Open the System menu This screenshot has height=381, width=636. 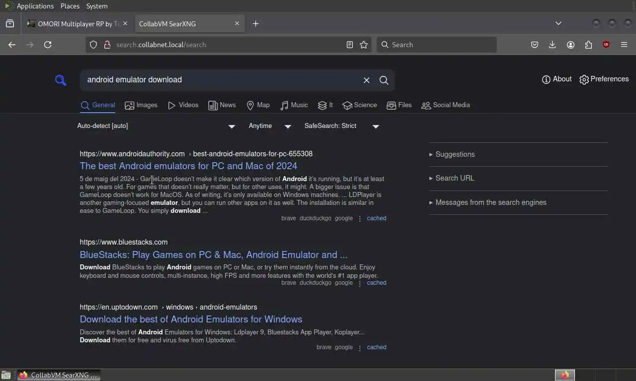(96, 6)
